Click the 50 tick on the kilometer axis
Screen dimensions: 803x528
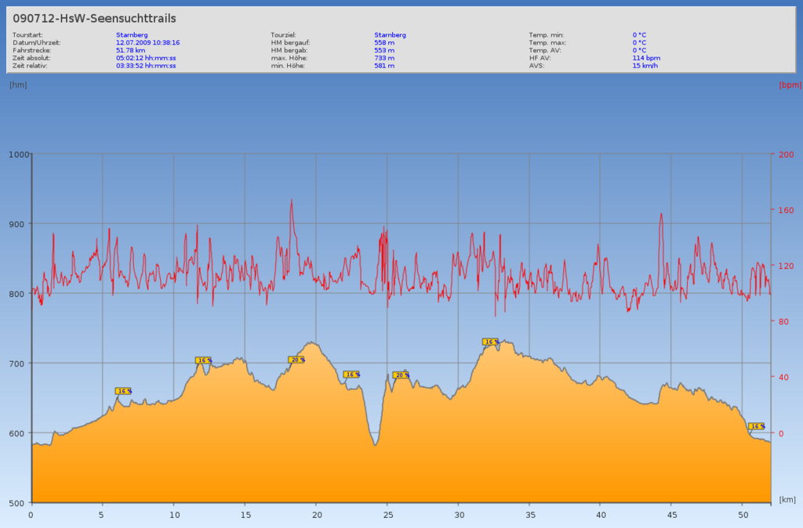[743, 515]
